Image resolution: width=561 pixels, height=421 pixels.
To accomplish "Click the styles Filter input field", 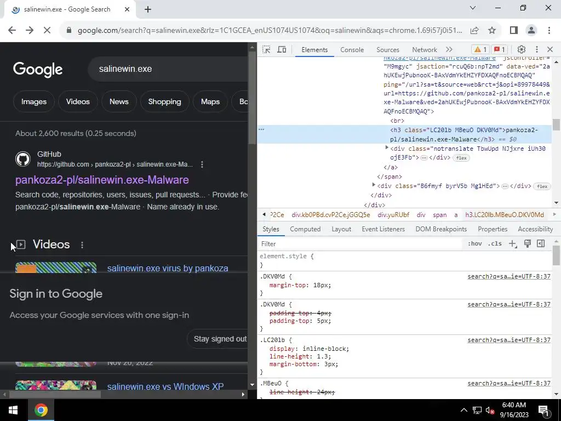I will click(x=359, y=244).
